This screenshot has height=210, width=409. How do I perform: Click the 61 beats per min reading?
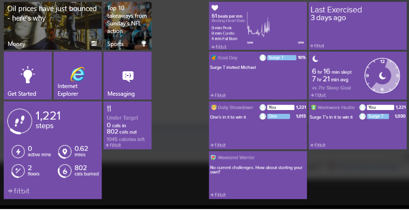[x=227, y=16]
